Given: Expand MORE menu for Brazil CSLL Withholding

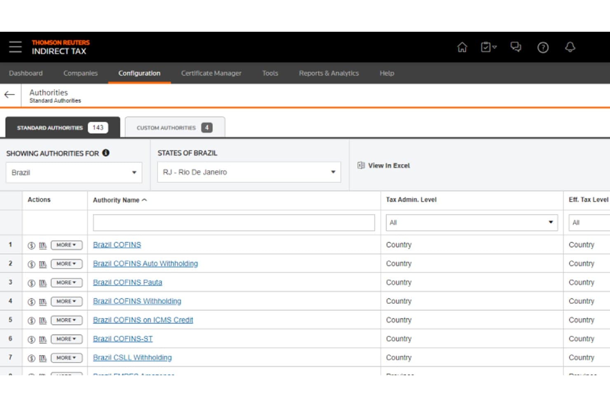Looking at the screenshot, I should coord(66,358).
